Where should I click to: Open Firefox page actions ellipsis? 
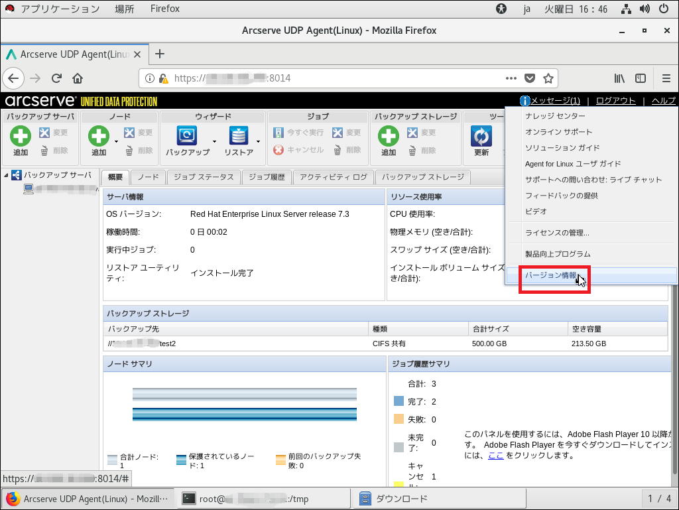click(511, 78)
